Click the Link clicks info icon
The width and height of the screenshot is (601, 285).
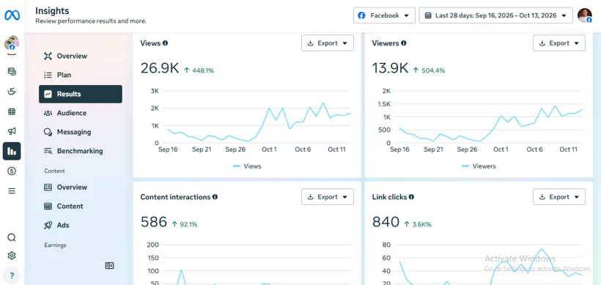click(411, 197)
